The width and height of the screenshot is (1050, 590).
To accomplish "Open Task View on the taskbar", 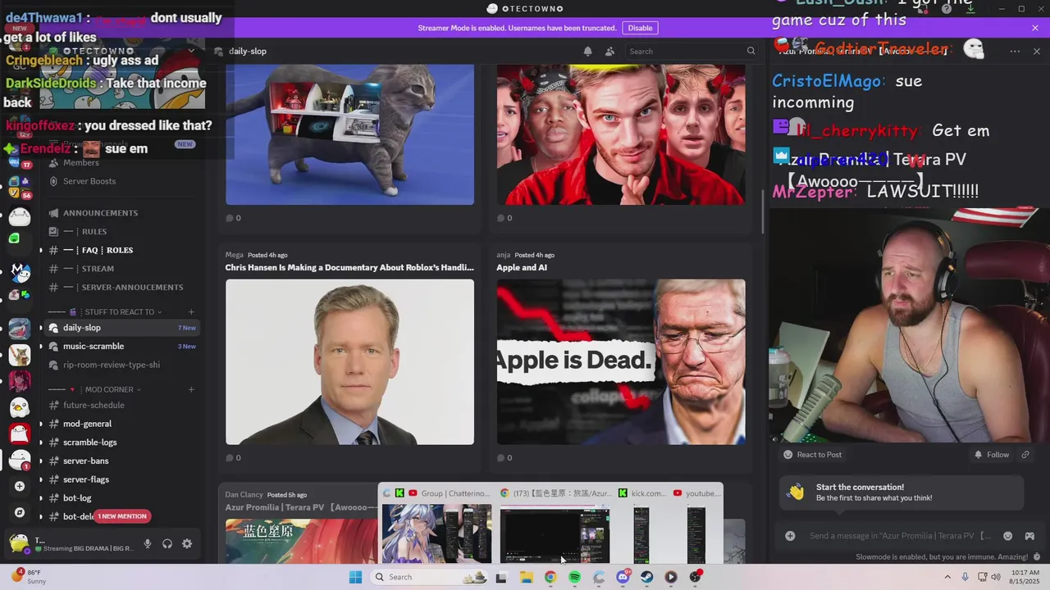I will [x=501, y=577].
